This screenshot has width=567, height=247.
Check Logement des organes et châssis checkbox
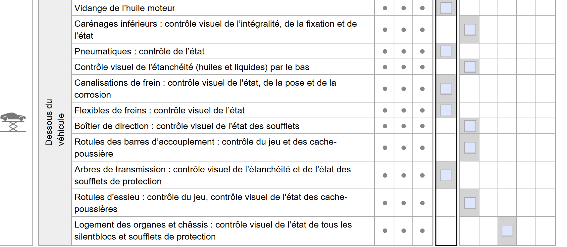(x=507, y=230)
